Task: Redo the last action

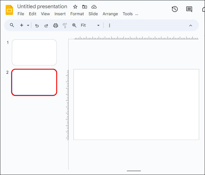Action: [46, 25]
